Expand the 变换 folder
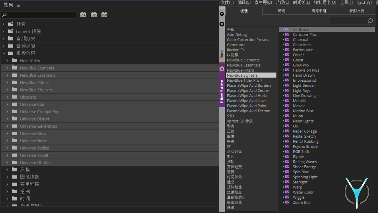The width and height of the screenshot is (378, 213). [x=7, y=170]
